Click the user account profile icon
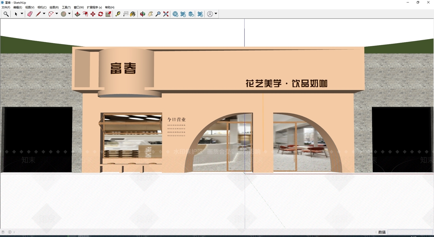Viewport: 434px width, 237px height. (x=210, y=14)
